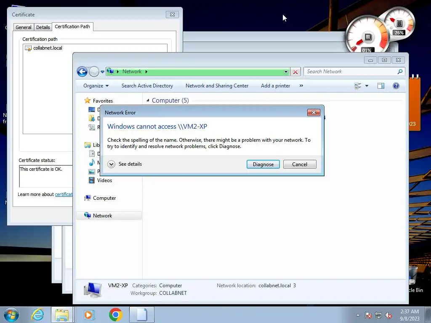
Task: Click the Forward arrow in Network explorer
Action: coord(94,71)
